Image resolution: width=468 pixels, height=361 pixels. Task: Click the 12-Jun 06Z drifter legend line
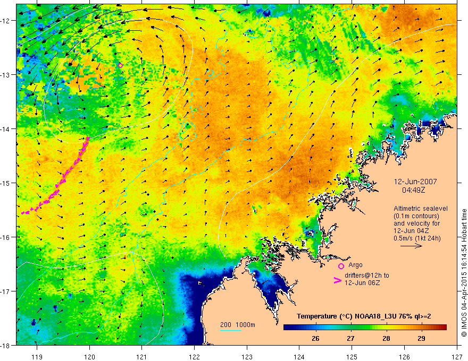click(x=362, y=283)
